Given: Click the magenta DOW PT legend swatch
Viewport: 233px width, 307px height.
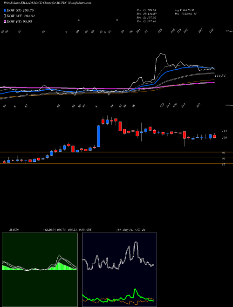Looking at the screenshot, I should pos(5,22).
